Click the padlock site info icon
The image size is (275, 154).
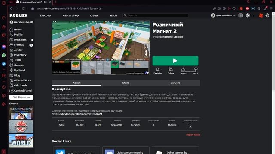[32, 9]
